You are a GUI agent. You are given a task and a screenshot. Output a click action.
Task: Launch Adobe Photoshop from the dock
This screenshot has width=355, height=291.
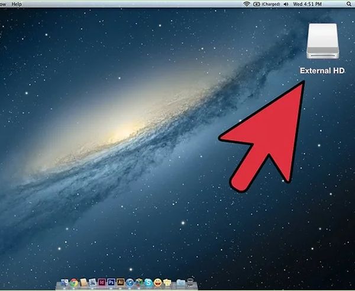point(111,282)
